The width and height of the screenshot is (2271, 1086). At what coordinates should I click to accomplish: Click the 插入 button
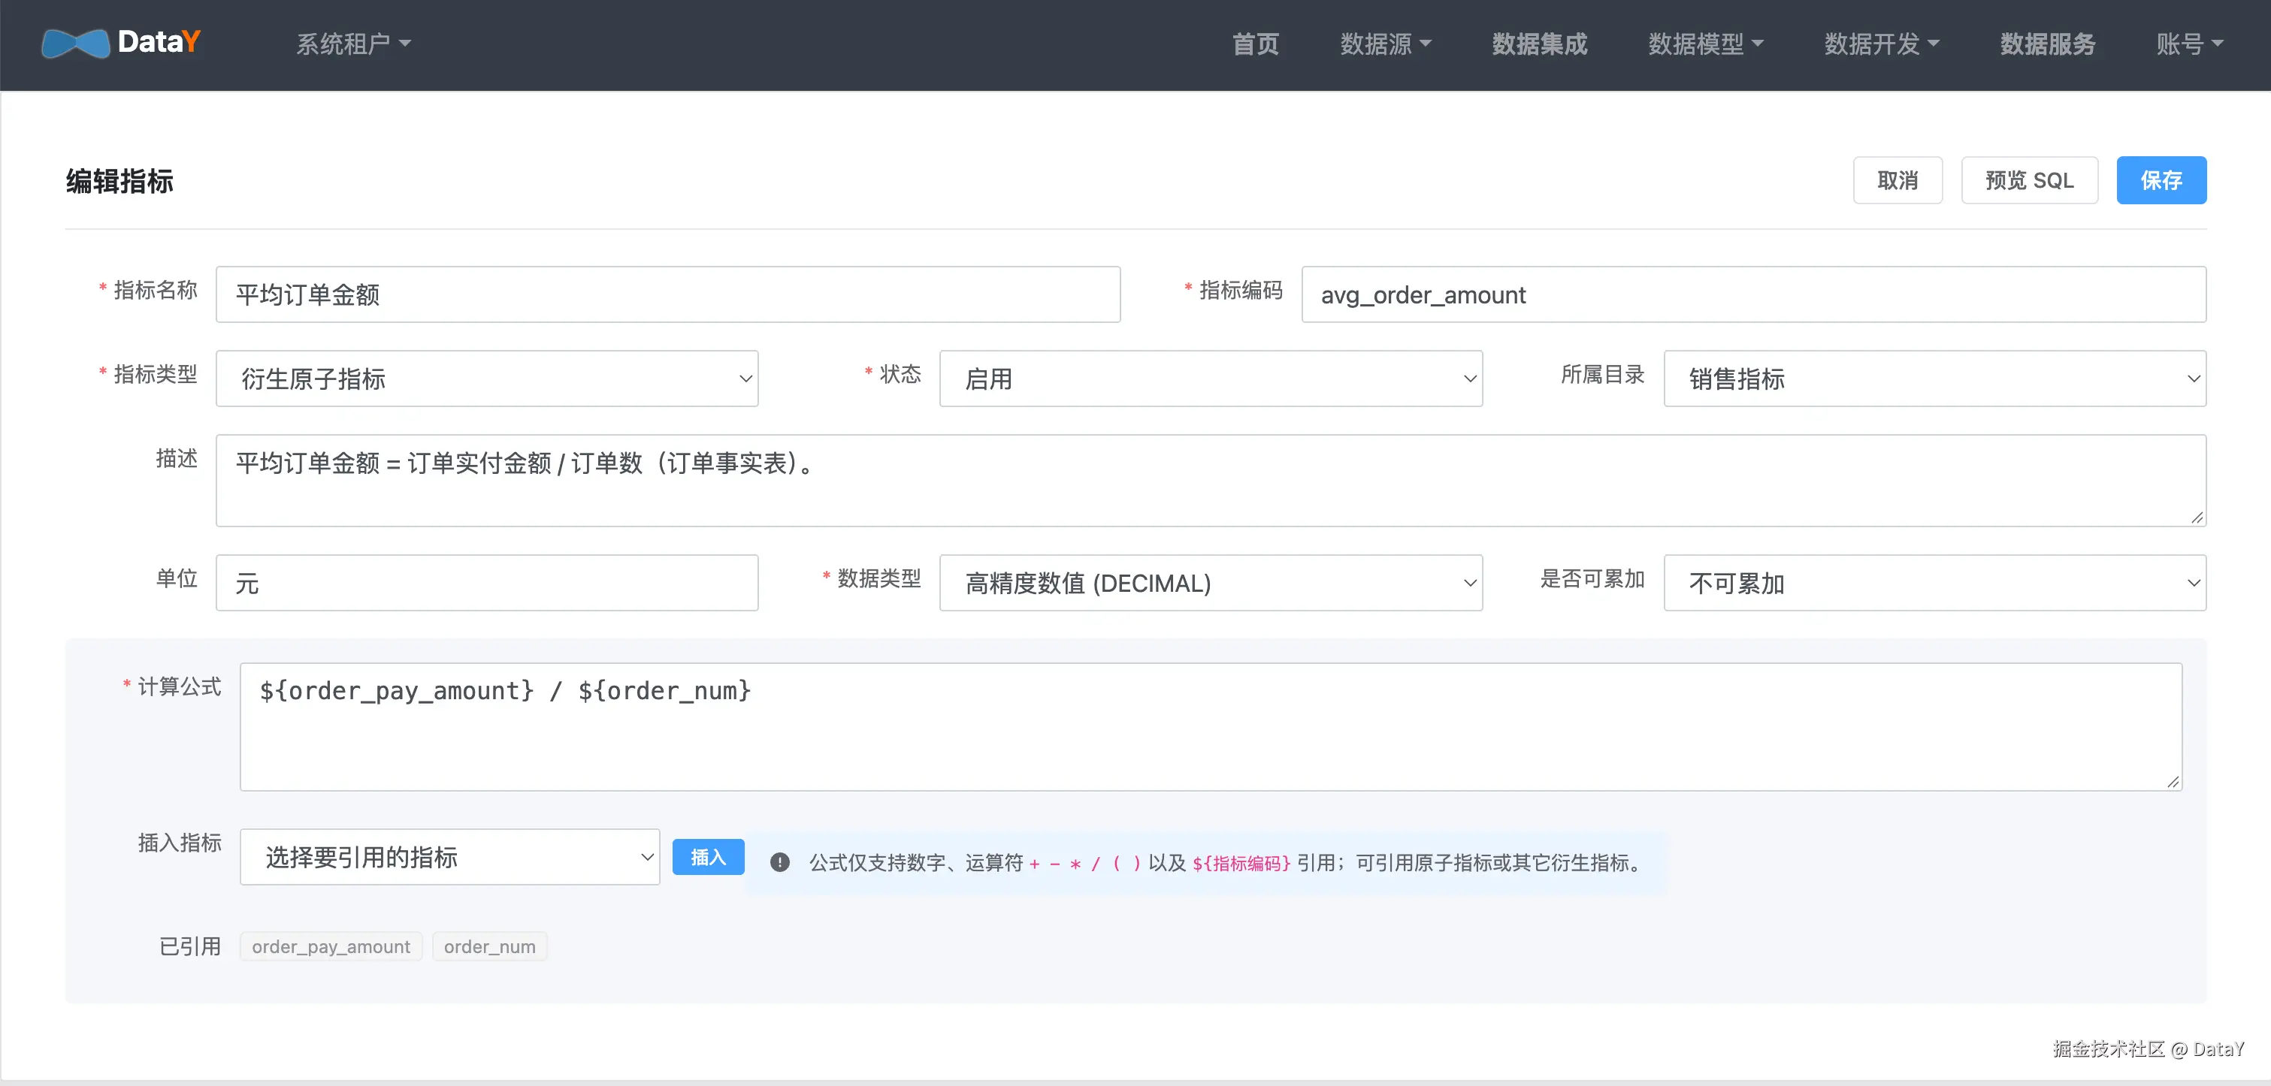(x=708, y=857)
